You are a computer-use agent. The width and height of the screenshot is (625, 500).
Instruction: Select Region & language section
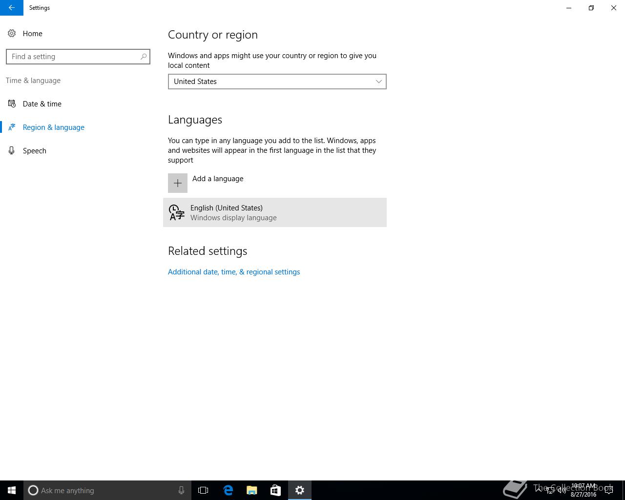click(x=54, y=127)
